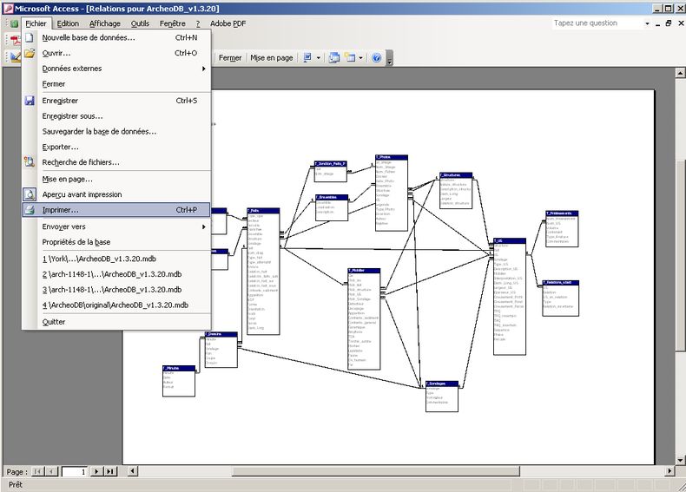Open Propriétés de la base
The image size is (686, 492).
(x=117, y=242)
